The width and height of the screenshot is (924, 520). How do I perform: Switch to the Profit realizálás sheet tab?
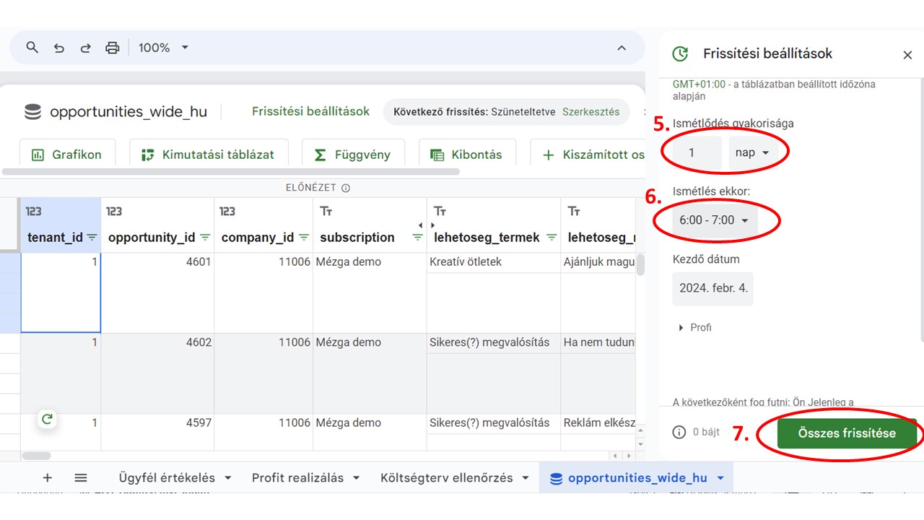[x=297, y=477]
